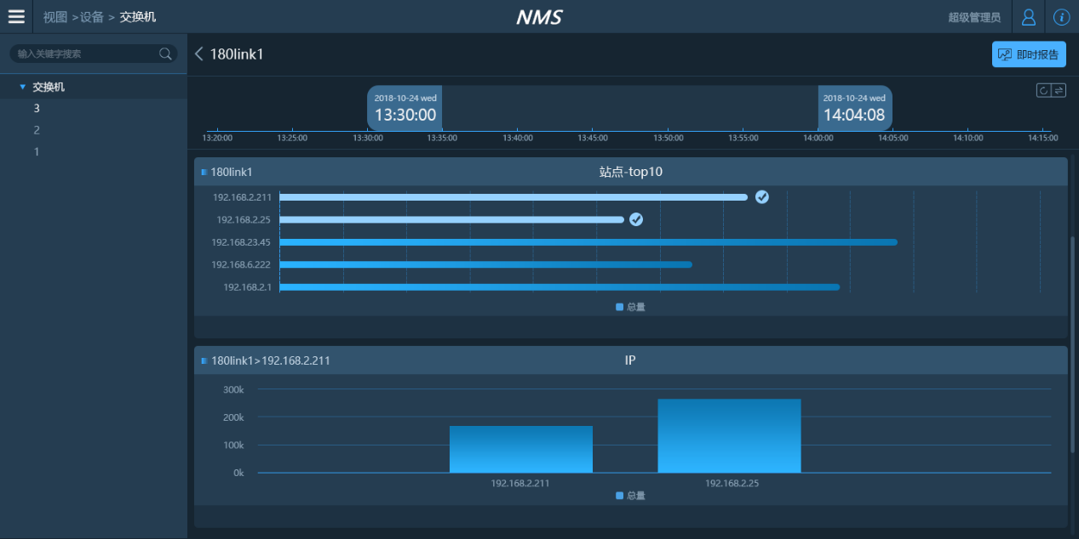Select the 192.168.23.45 bar
The width and height of the screenshot is (1079, 539).
click(x=588, y=242)
